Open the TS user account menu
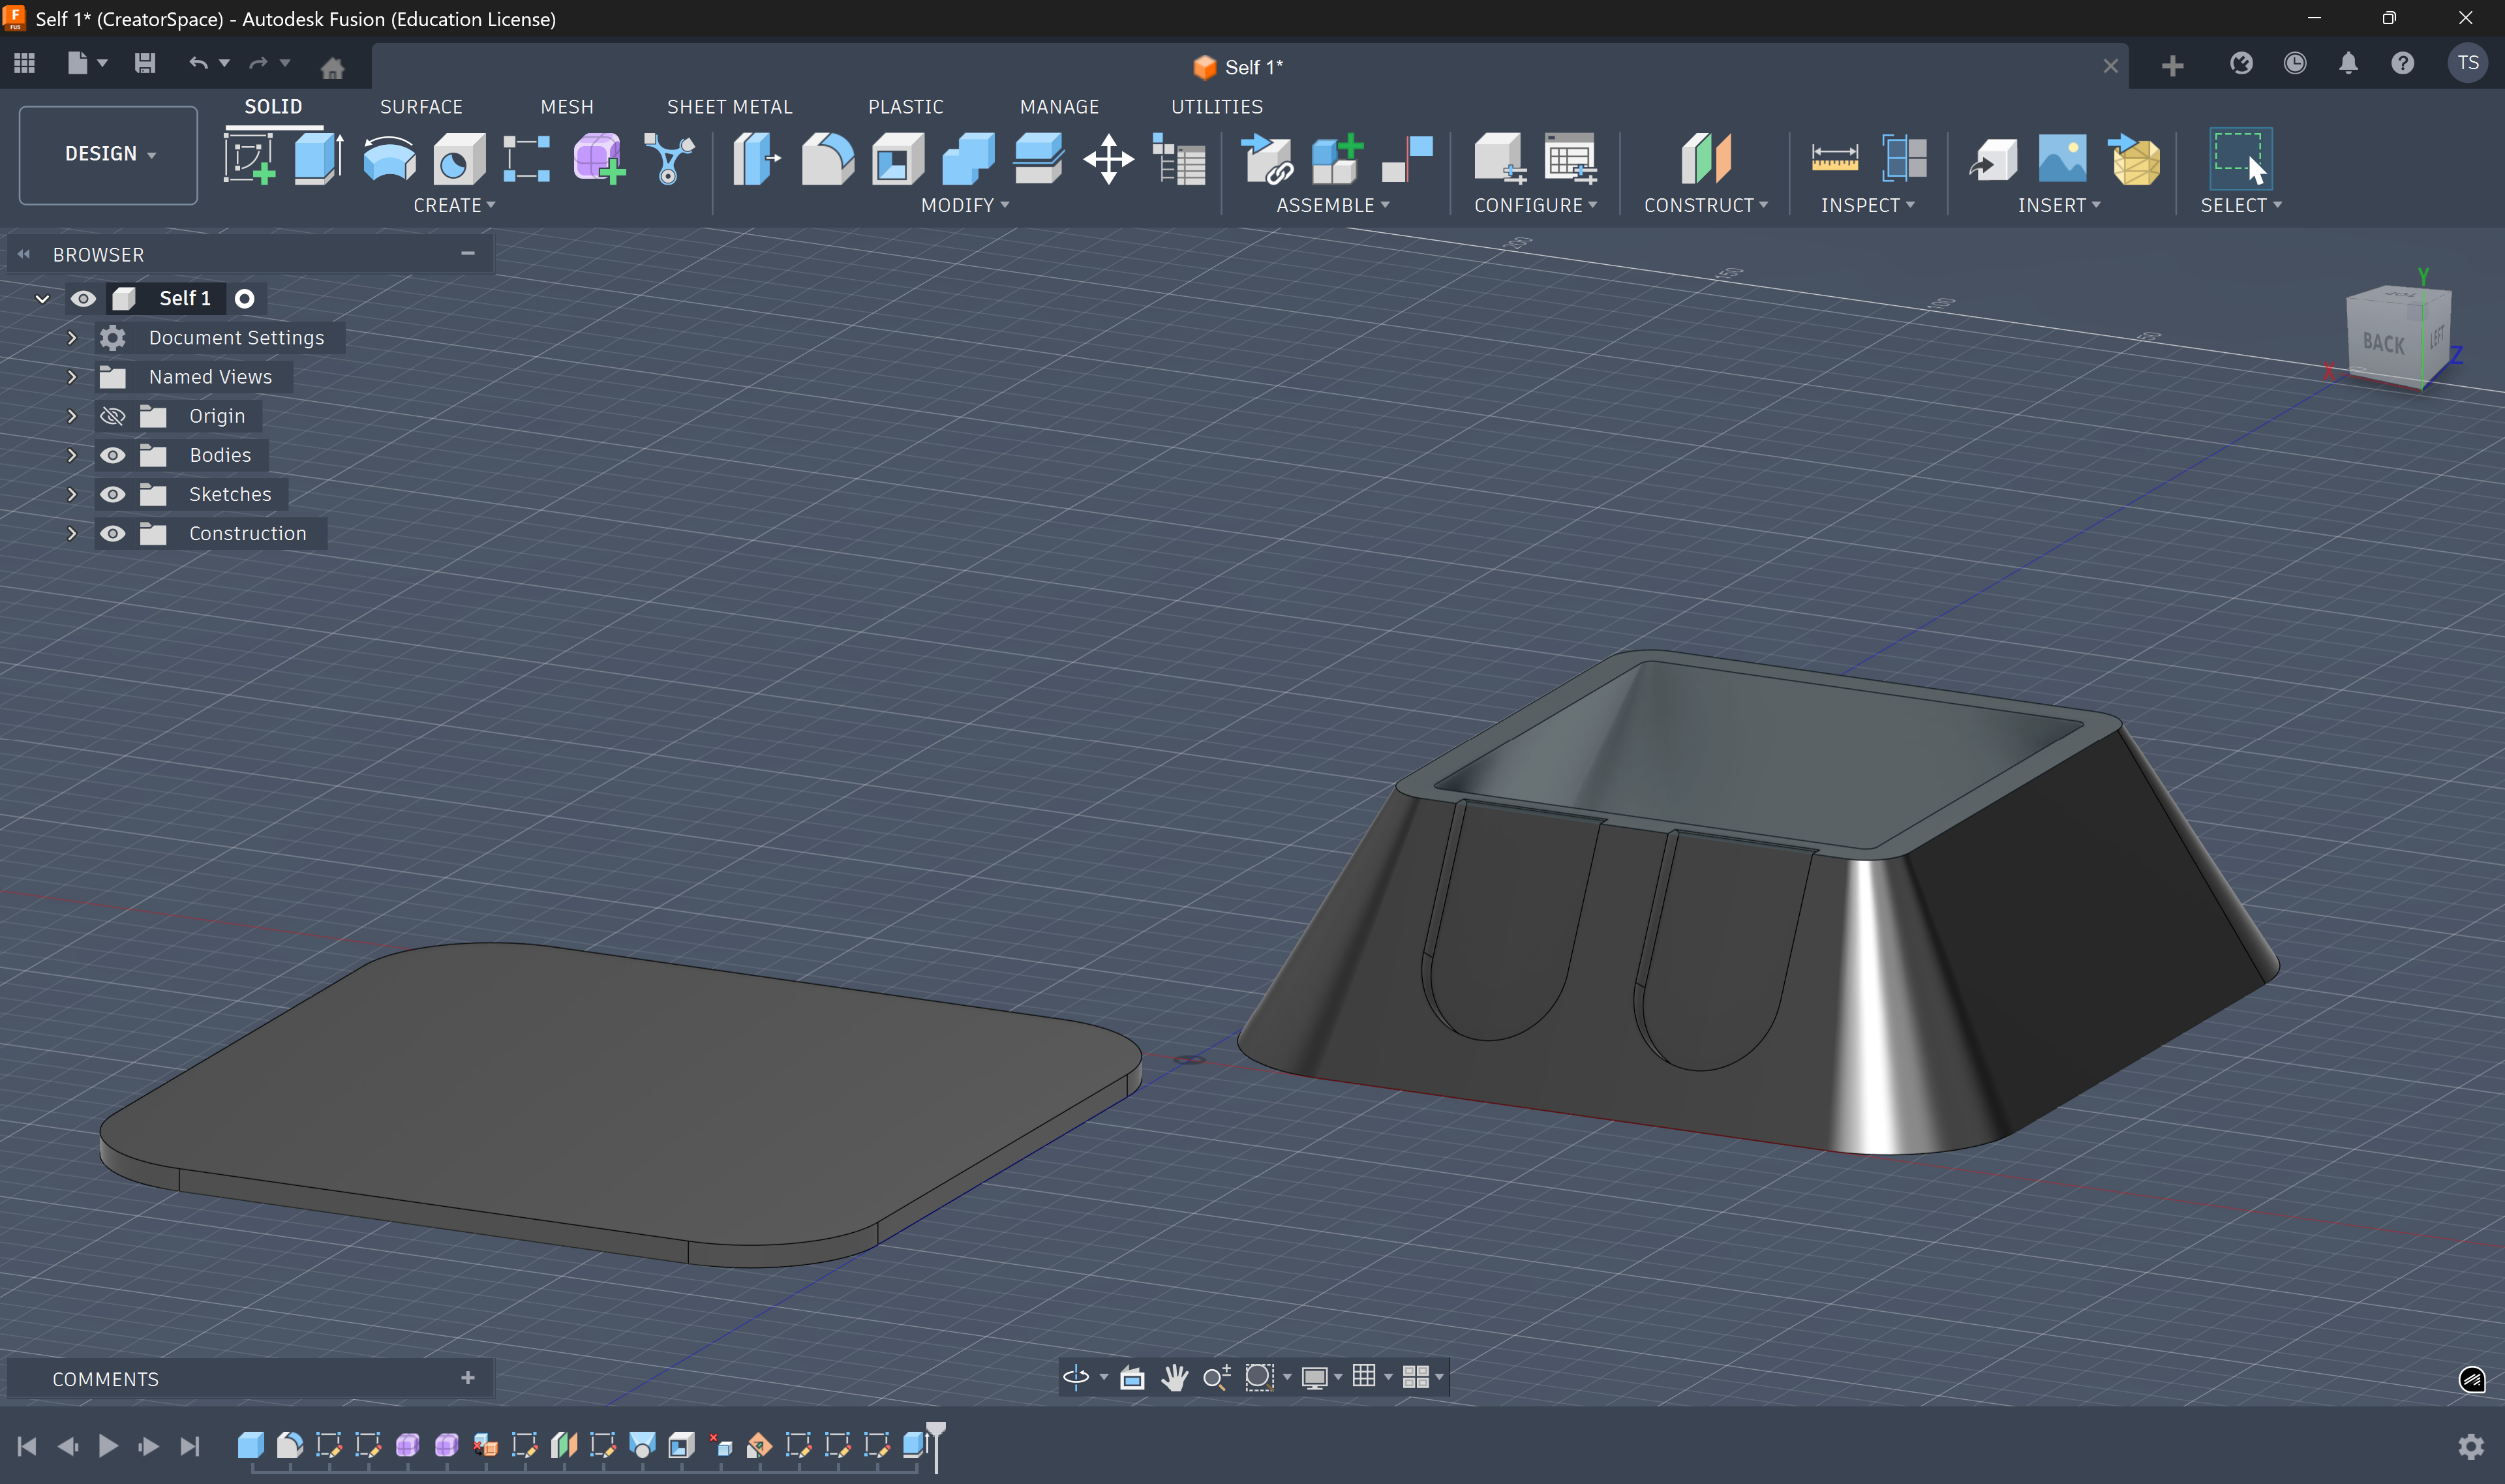This screenshot has height=1484, width=2505. coord(2467,63)
